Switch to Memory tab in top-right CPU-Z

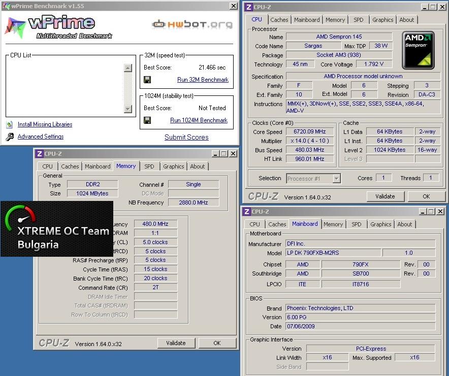pos(335,20)
